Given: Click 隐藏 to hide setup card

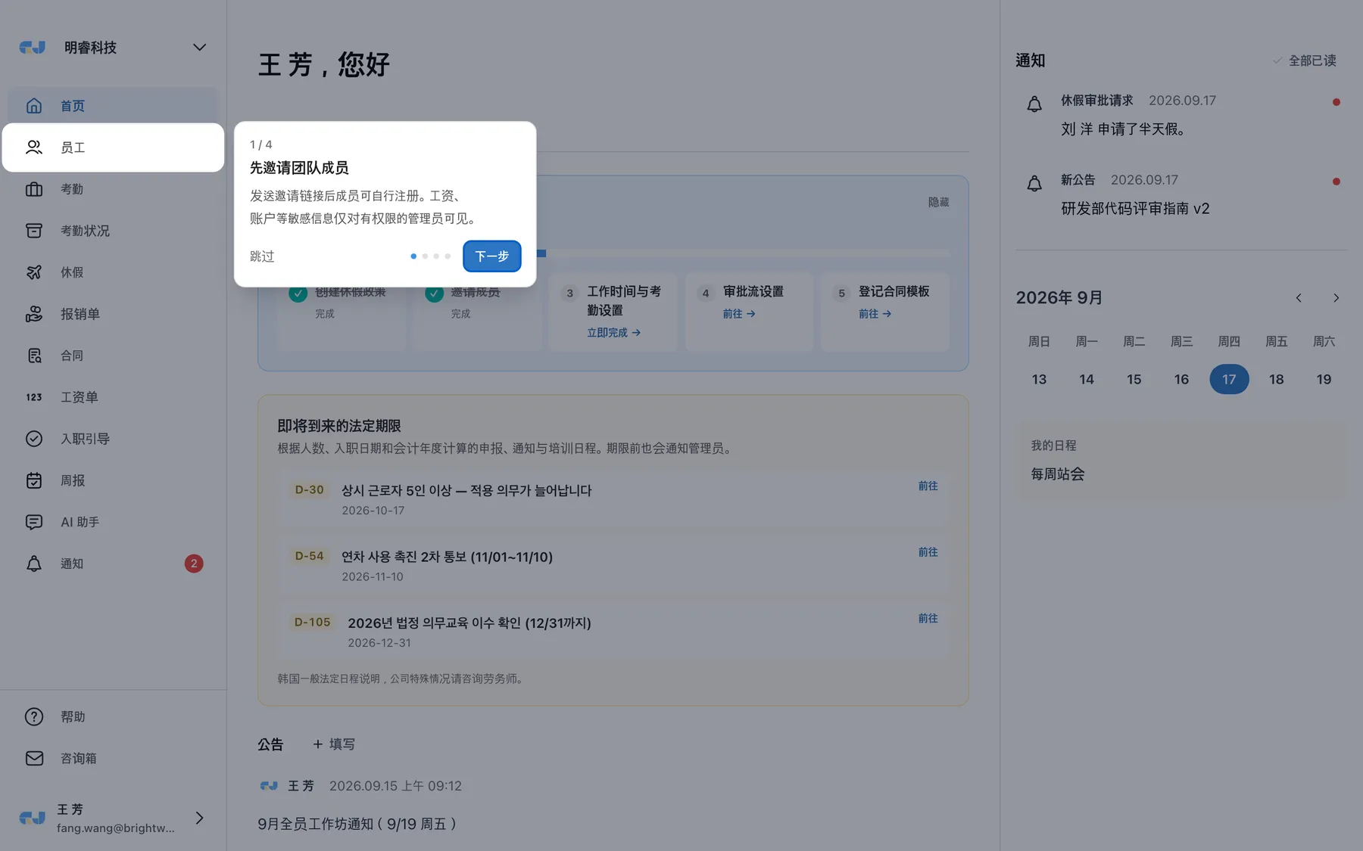Looking at the screenshot, I should 938,202.
